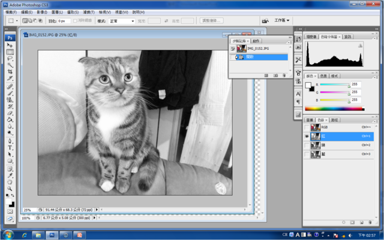Click the foreground color swatch in Color panel
Screen dimensions: 384x240
[x=308, y=85]
